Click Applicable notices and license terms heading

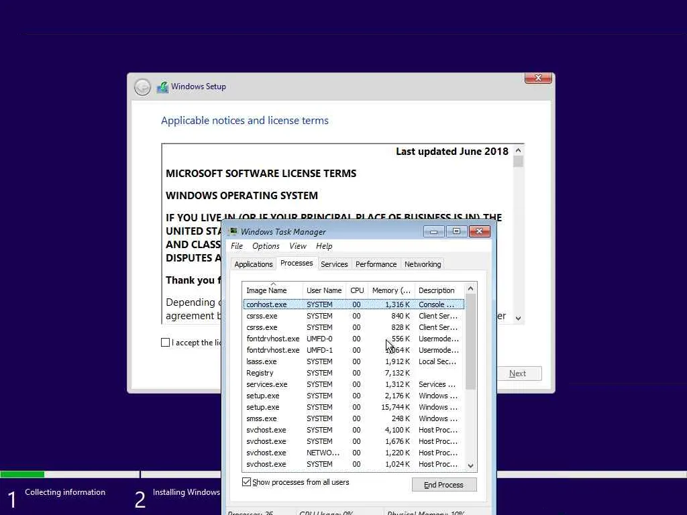(244, 121)
